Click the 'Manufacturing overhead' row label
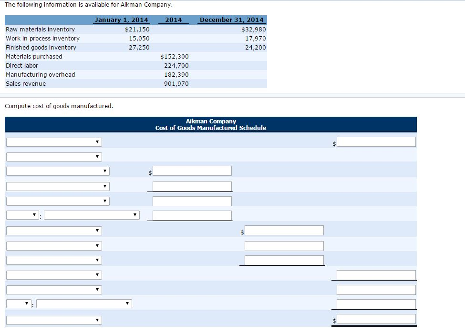 coord(41,75)
